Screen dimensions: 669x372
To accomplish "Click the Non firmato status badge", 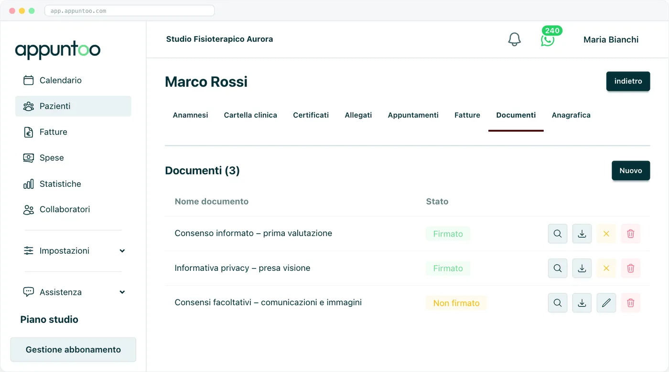I will [456, 303].
